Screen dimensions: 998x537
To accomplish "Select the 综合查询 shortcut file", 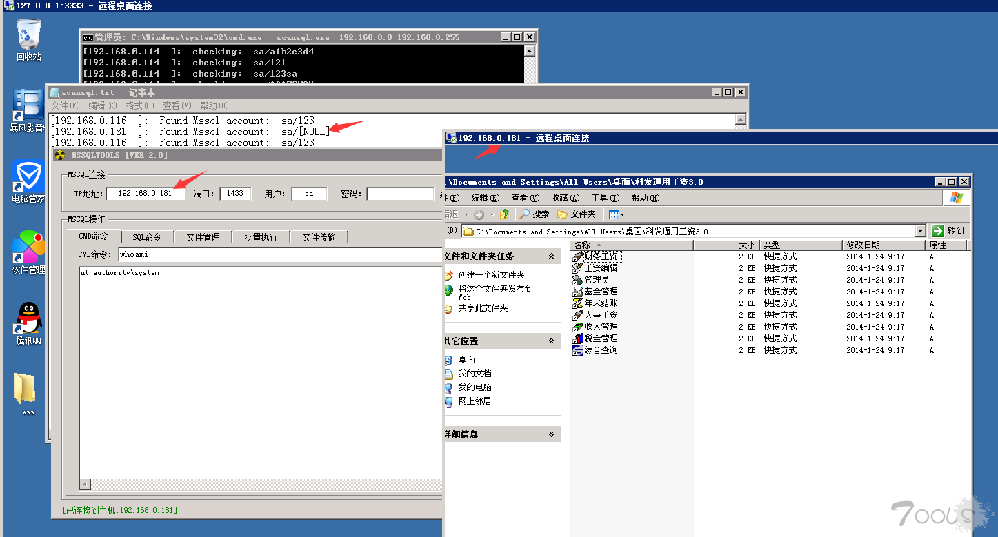I will (x=600, y=350).
